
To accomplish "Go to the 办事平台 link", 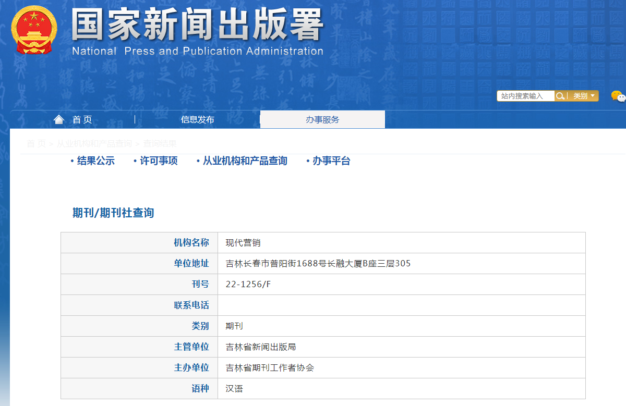I will 331,161.
